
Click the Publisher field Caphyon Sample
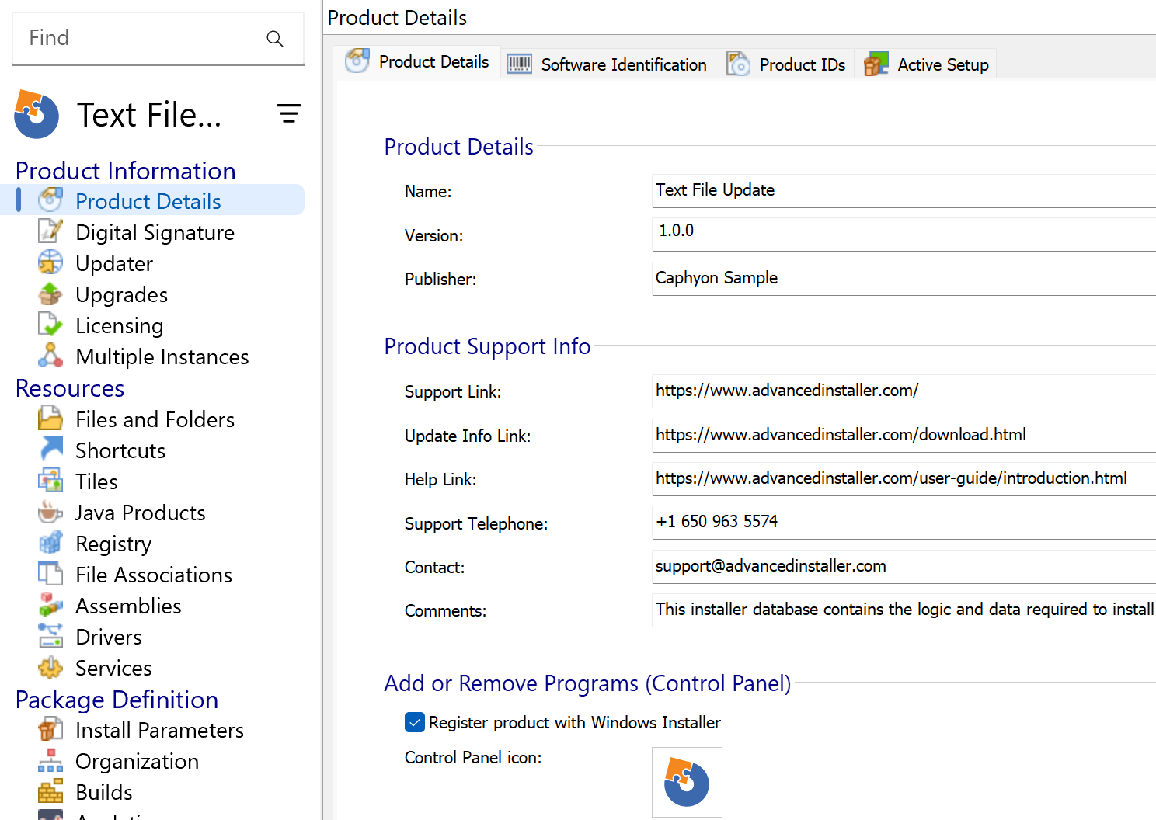tap(904, 279)
